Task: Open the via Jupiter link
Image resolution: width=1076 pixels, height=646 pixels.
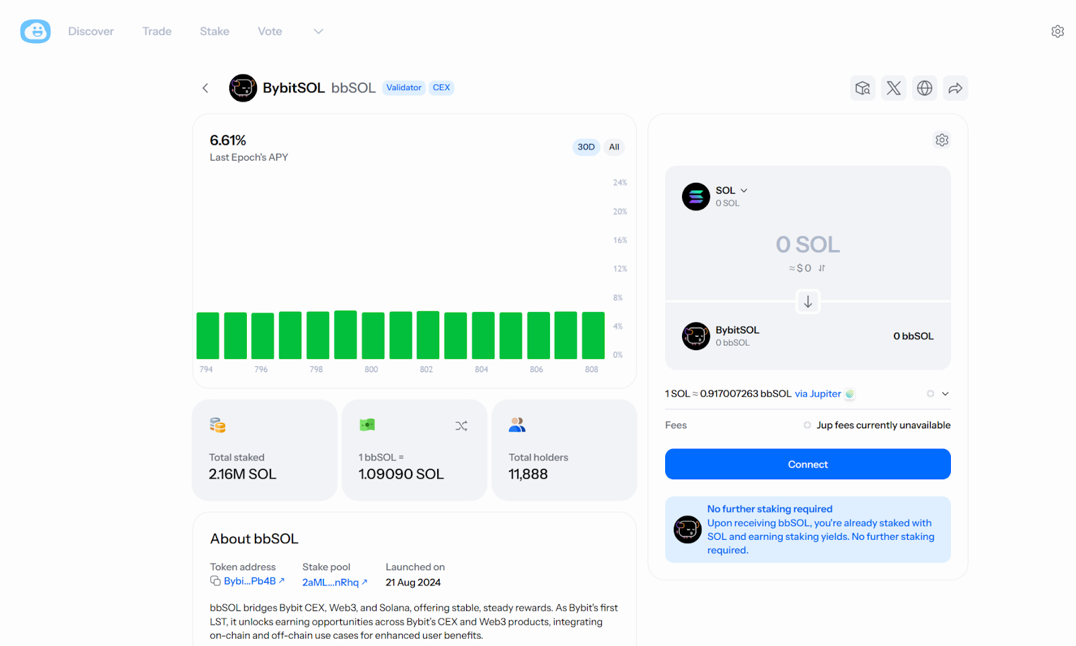Action: 818,394
